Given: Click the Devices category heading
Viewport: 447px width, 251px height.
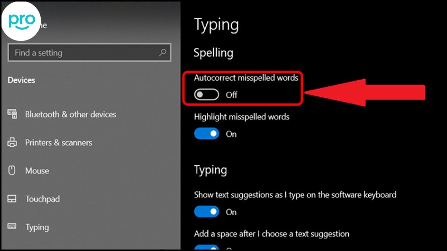Looking at the screenshot, I should click(21, 80).
